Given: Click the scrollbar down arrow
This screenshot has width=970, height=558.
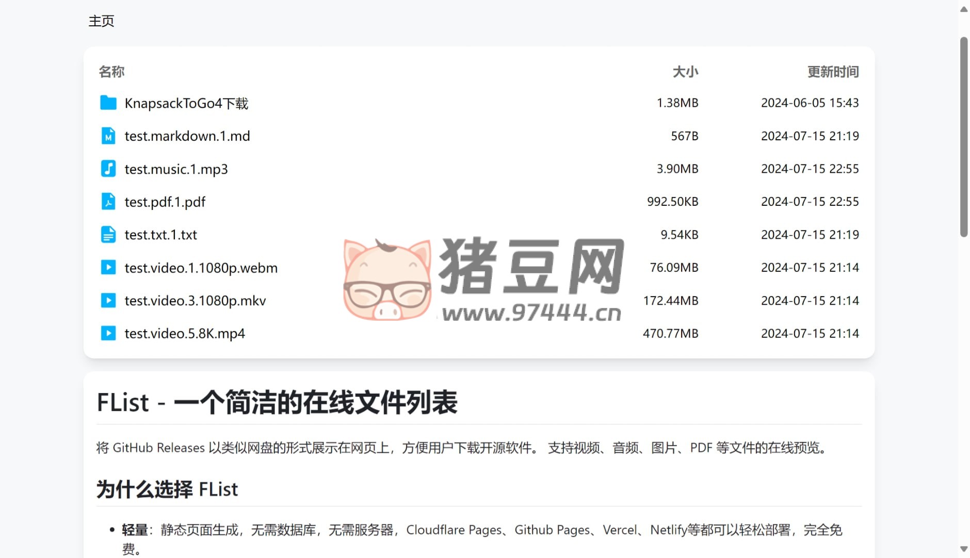Looking at the screenshot, I should pos(963,549).
